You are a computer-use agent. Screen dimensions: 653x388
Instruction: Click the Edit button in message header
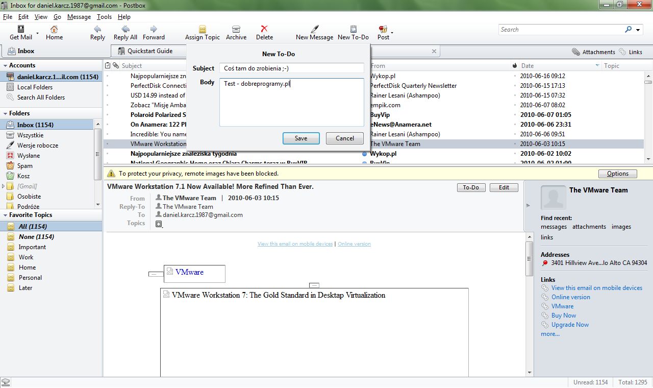click(x=504, y=187)
